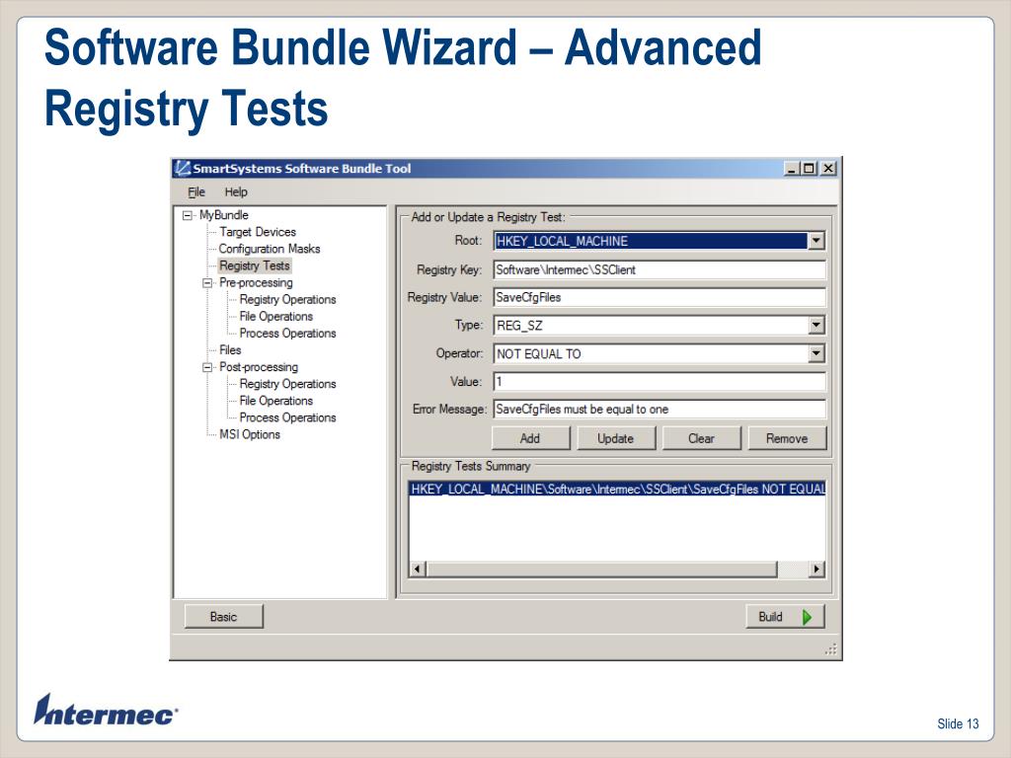Open the Root dropdown arrow
The width and height of the screenshot is (1011, 758).
click(x=817, y=241)
